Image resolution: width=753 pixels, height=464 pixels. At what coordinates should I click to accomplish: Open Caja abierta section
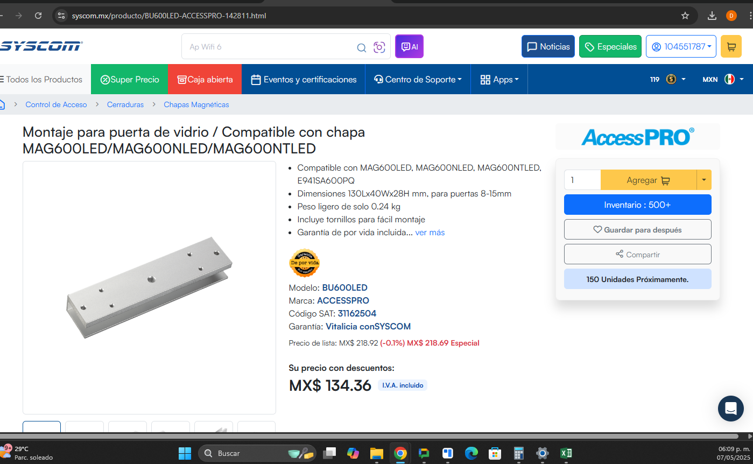[x=205, y=79]
